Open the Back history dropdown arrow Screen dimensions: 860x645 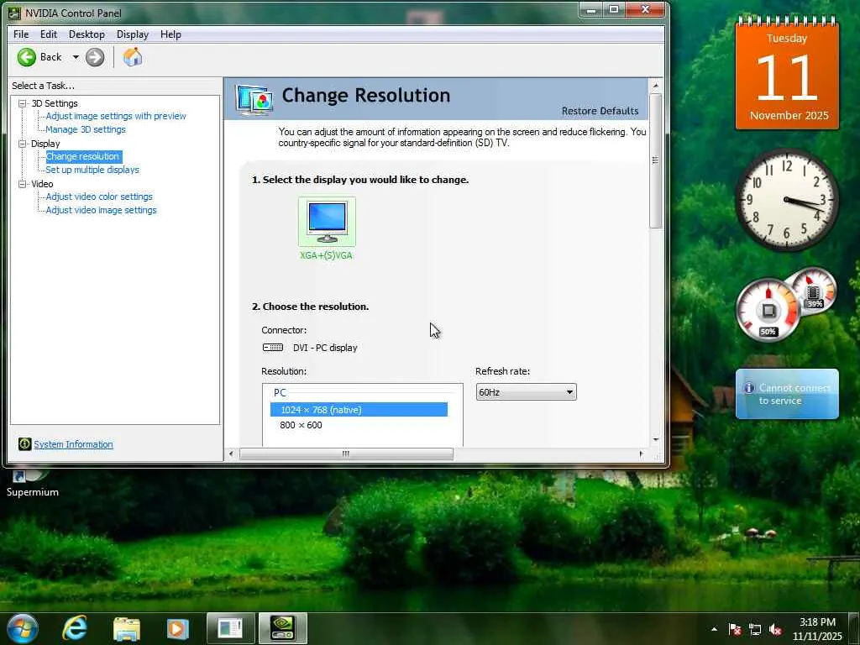pos(76,57)
